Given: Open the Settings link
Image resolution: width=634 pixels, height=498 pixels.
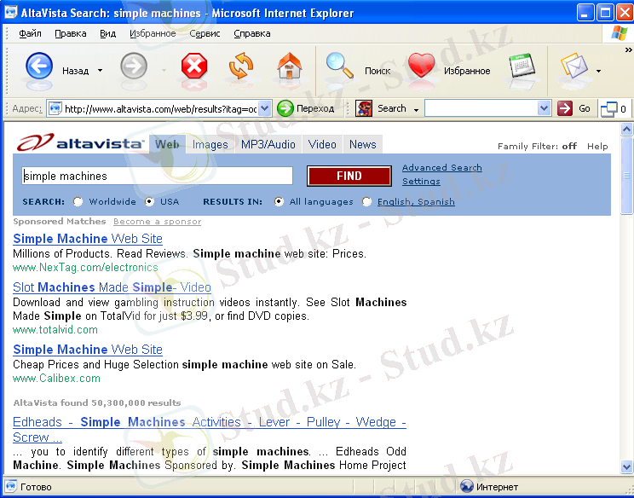Looking at the screenshot, I should tap(421, 182).
